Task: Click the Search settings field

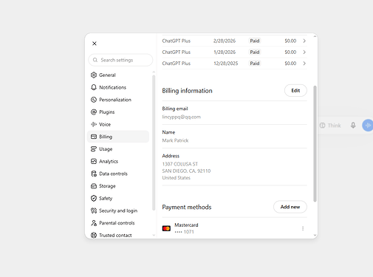Action: [120, 60]
